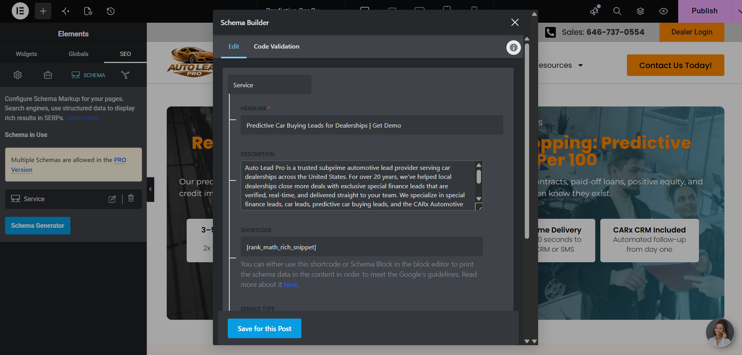
Task: Select the SCHEMA section tab
Action: coord(88,75)
